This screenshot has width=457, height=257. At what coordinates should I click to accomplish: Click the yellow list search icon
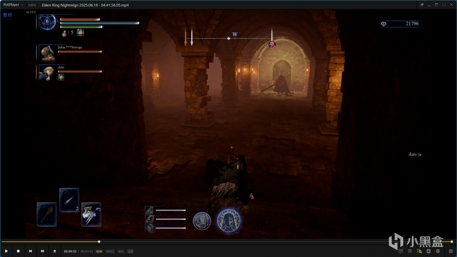pyautogui.click(x=419, y=251)
